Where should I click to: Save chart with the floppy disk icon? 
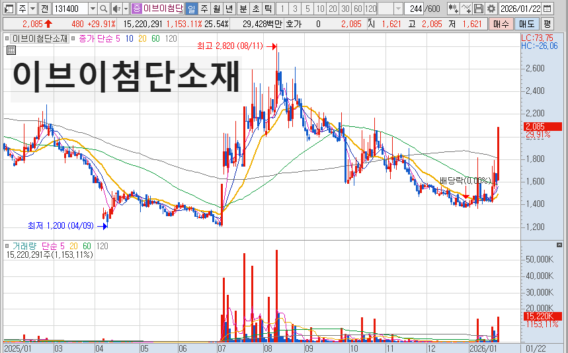pos(478,9)
